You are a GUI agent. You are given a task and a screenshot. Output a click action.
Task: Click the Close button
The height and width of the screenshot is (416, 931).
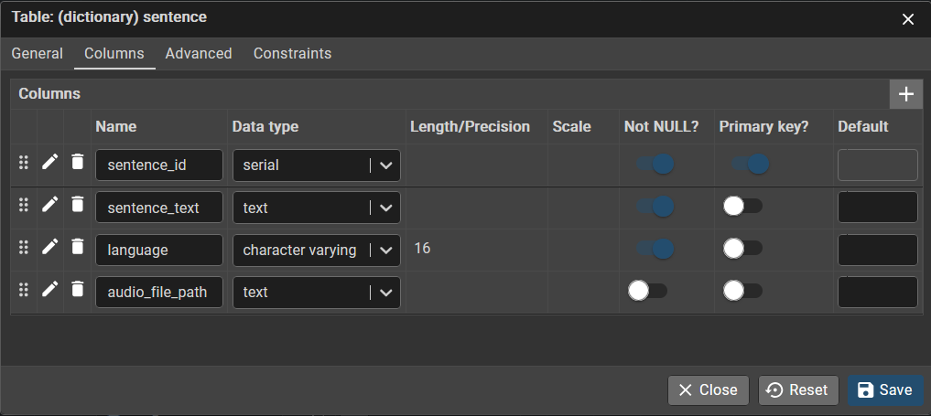tap(709, 389)
